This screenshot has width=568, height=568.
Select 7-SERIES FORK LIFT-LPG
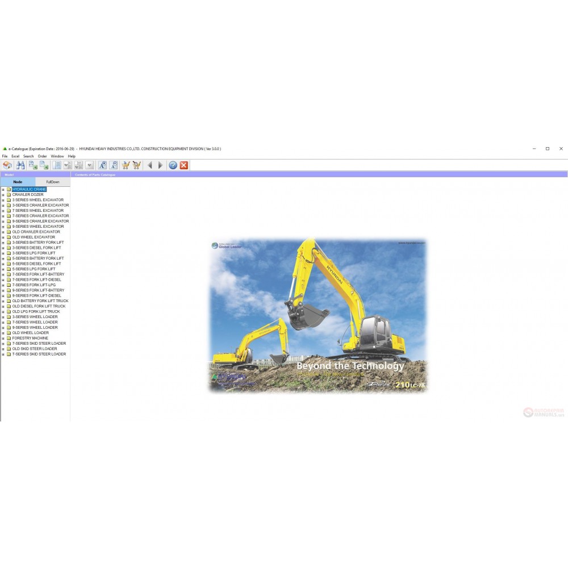point(34,285)
